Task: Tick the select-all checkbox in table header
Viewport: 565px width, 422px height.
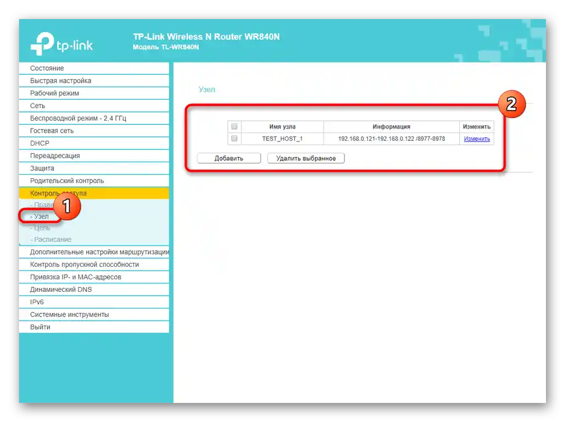Action: [234, 127]
